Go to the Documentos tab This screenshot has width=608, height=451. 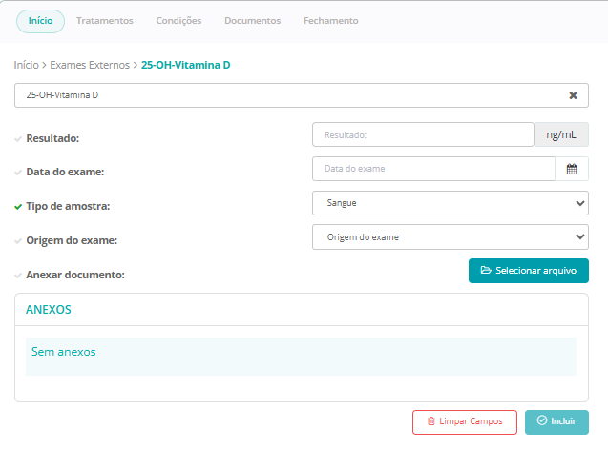(252, 21)
